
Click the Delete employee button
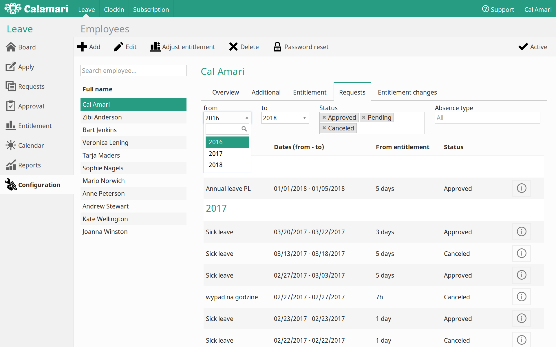click(244, 47)
